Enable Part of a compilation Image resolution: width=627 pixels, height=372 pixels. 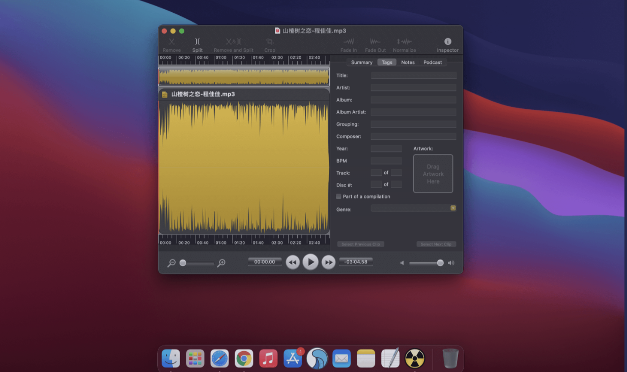[338, 196]
